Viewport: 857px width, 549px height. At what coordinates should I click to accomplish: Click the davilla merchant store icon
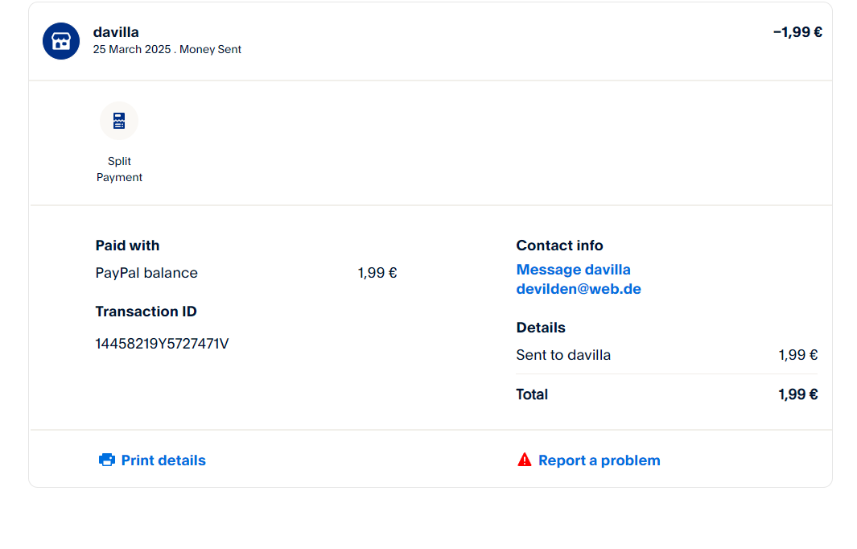tap(61, 41)
